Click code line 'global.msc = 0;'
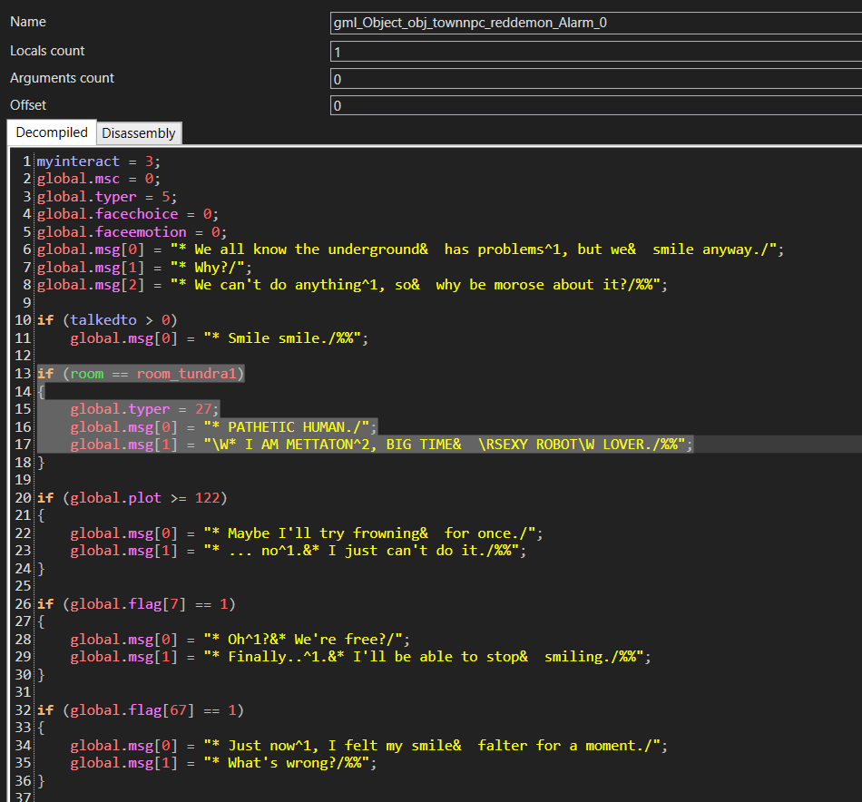 pos(98,180)
